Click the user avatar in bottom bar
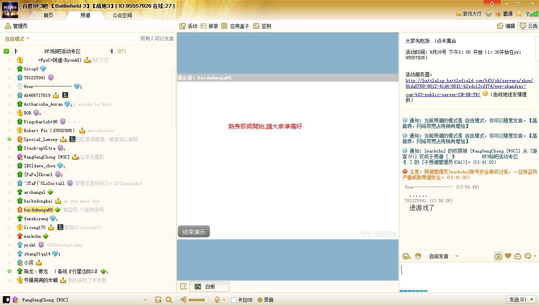Screen dimensions: 539x305 (6, 300)
